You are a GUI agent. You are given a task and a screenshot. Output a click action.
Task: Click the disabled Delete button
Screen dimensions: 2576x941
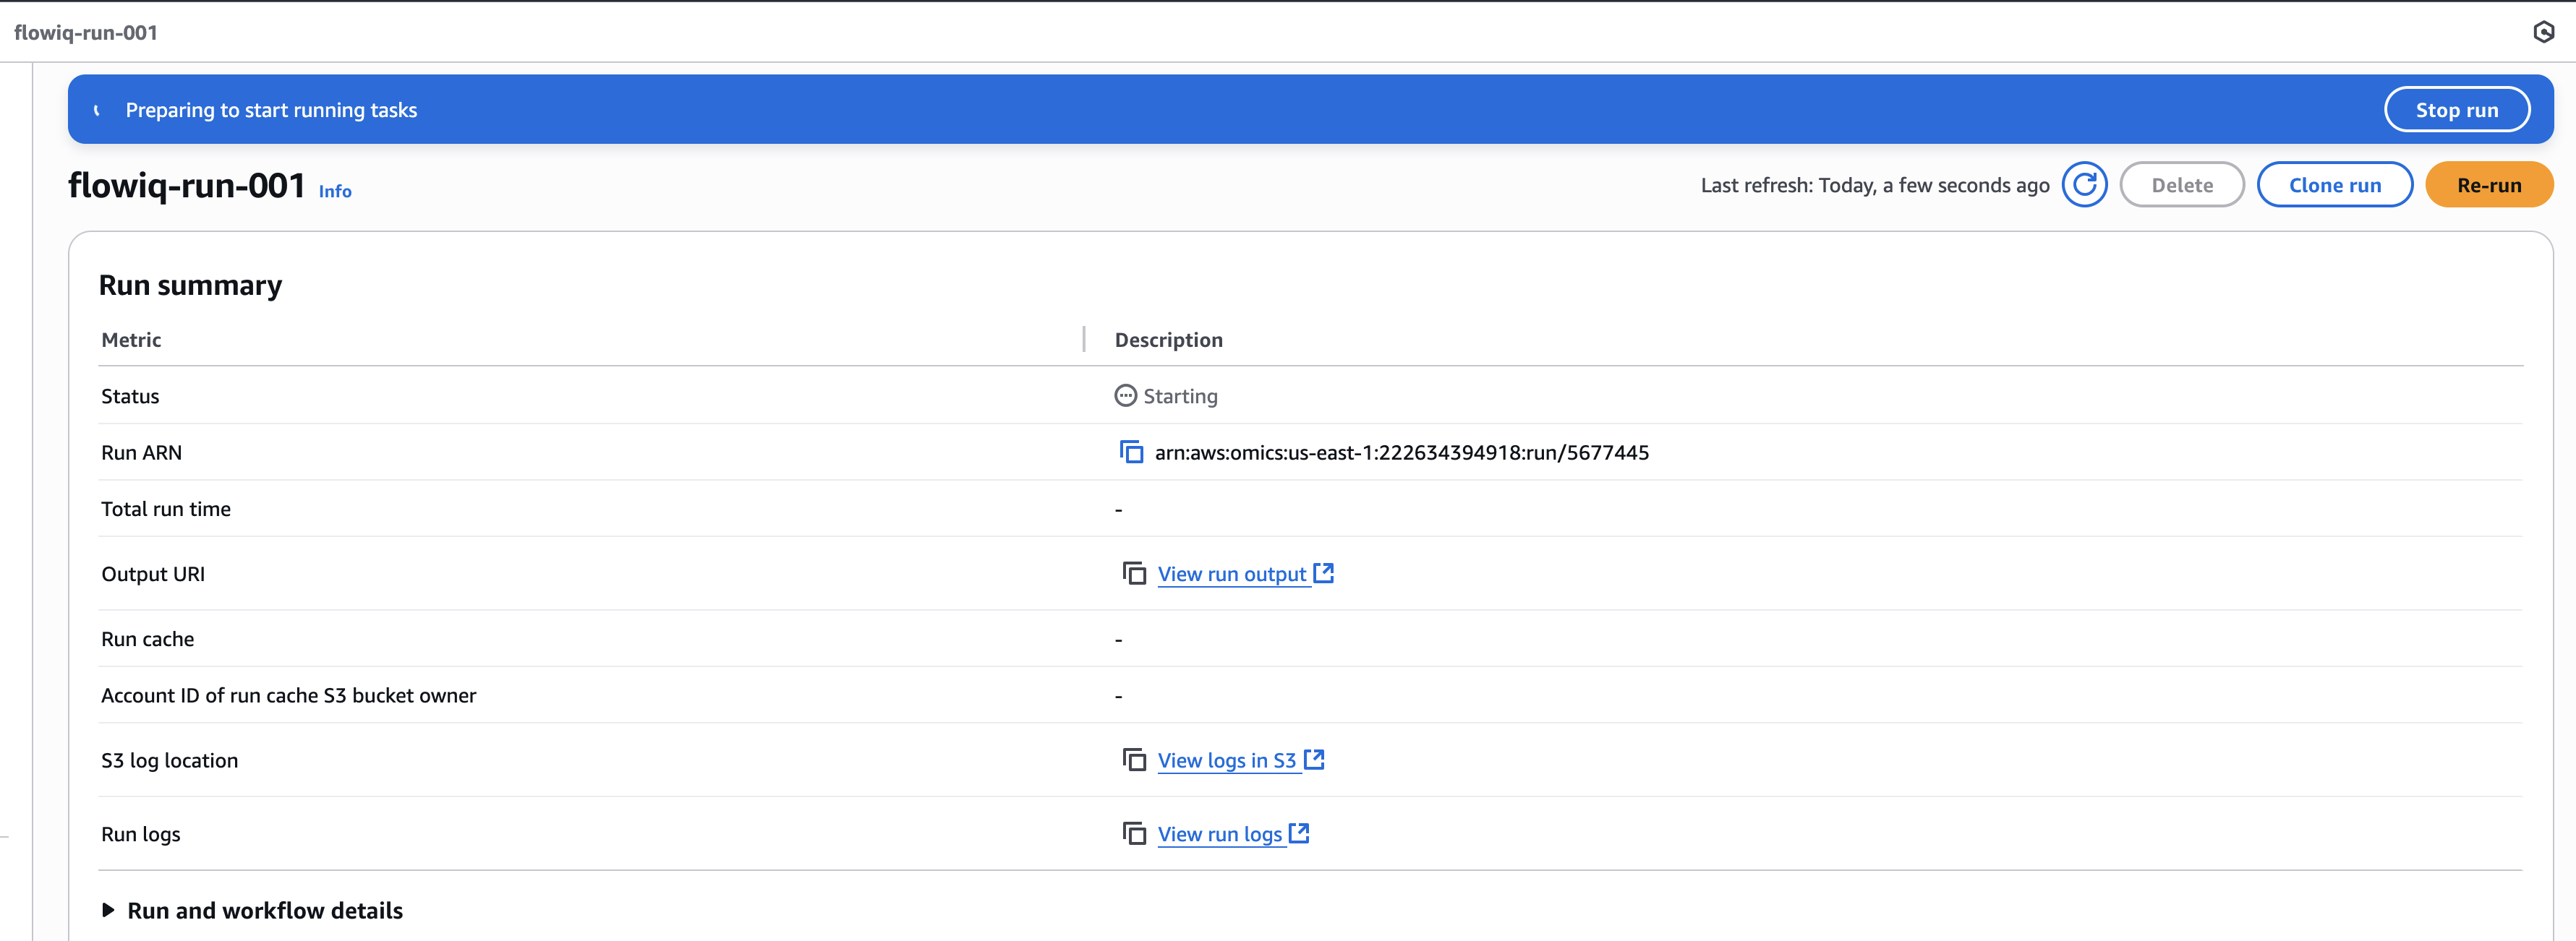2182,185
